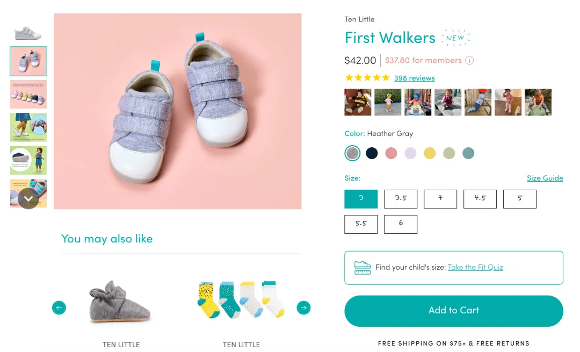Click the next arrow in recommendations carousel
This screenshot has height=352, width=580.
[x=304, y=308]
